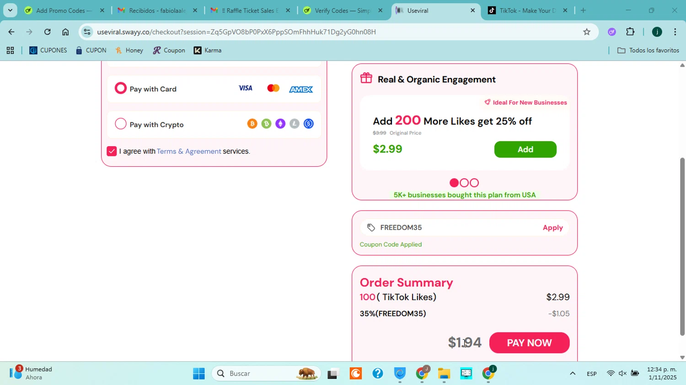
Task: Open the Todos los favoritos folder
Action: click(x=648, y=50)
